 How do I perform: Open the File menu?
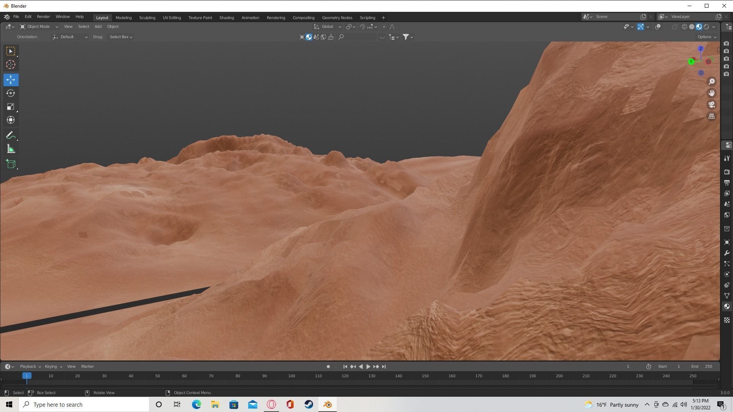tap(16, 17)
